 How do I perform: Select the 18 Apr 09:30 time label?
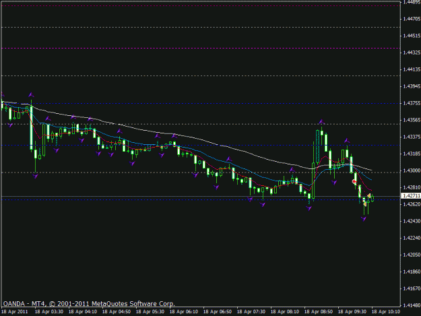[352, 312]
